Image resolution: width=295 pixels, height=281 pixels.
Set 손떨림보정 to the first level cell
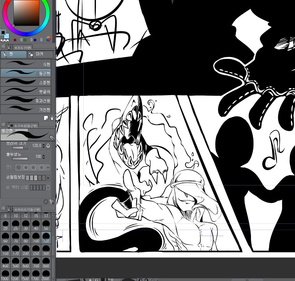pos(27,178)
